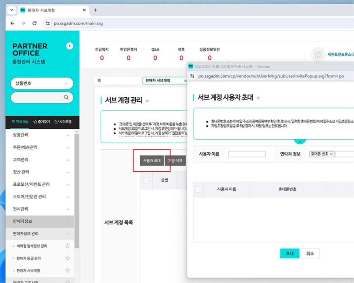
Task: Click the store icon beside 세인트앤드류스
Action: click(x=318, y=54)
